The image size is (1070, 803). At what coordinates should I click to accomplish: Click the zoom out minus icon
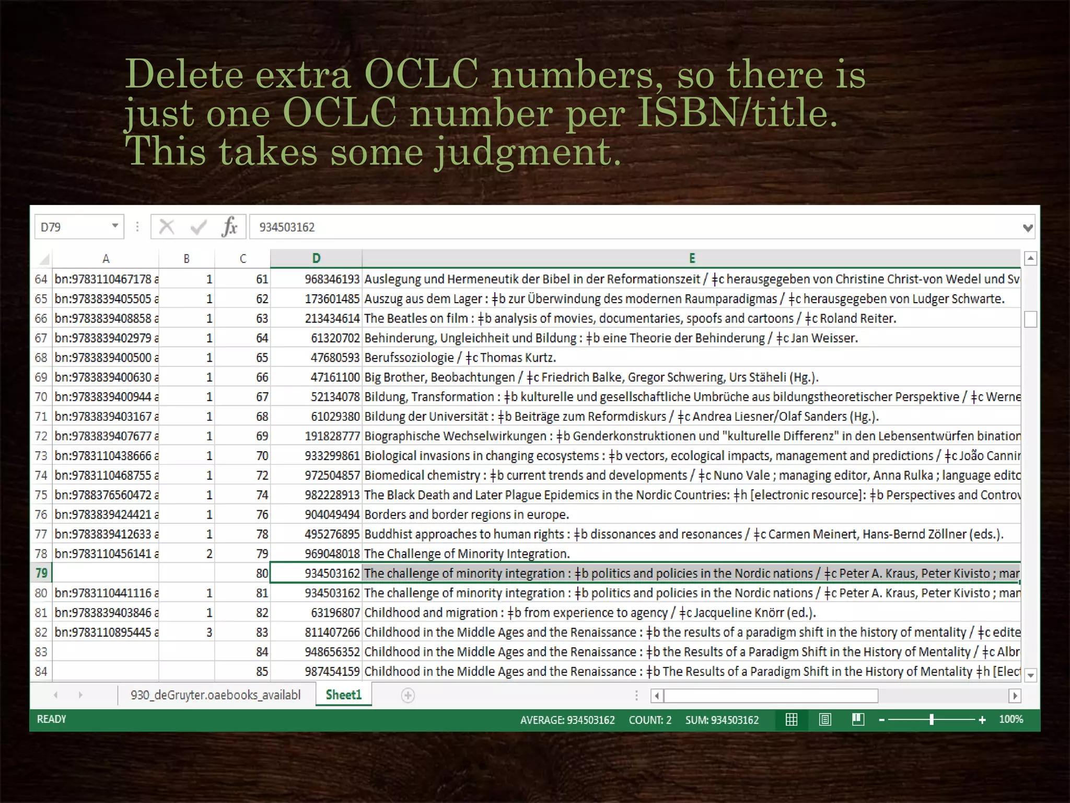point(882,720)
